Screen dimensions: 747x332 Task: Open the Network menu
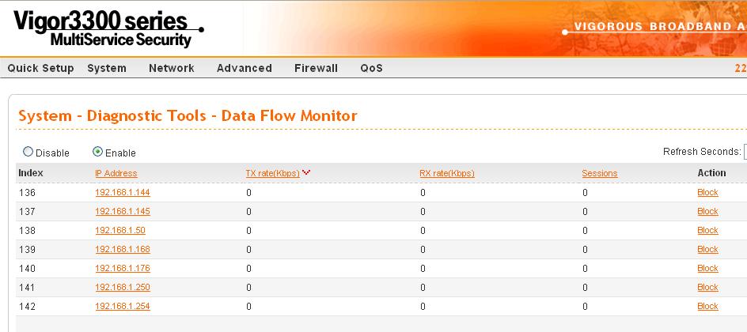pos(172,68)
